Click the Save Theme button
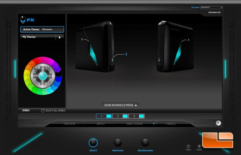This screenshot has height=155, width=241. pos(135,124)
